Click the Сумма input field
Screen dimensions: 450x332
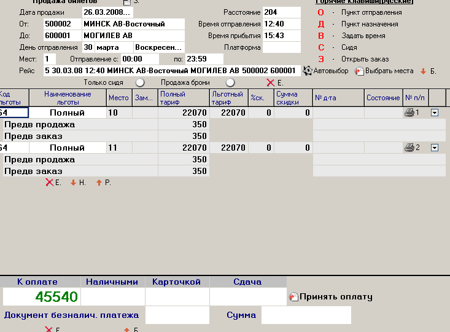(x=306, y=315)
